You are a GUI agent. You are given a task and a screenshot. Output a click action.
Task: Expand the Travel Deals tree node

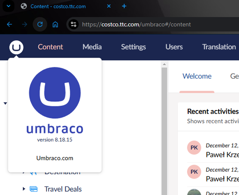pos(24,189)
